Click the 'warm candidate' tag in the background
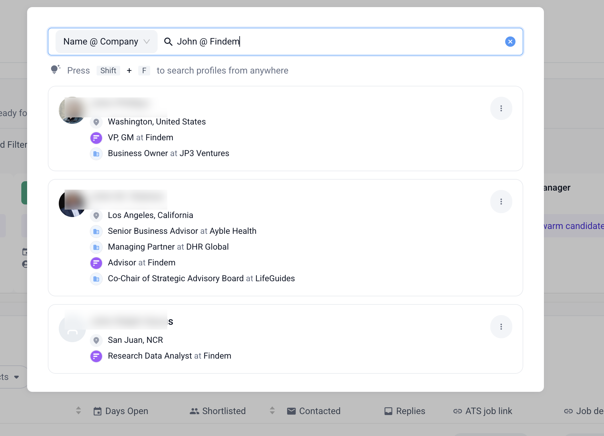The width and height of the screenshot is (604, 436). pyautogui.click(x=574, y=226)
